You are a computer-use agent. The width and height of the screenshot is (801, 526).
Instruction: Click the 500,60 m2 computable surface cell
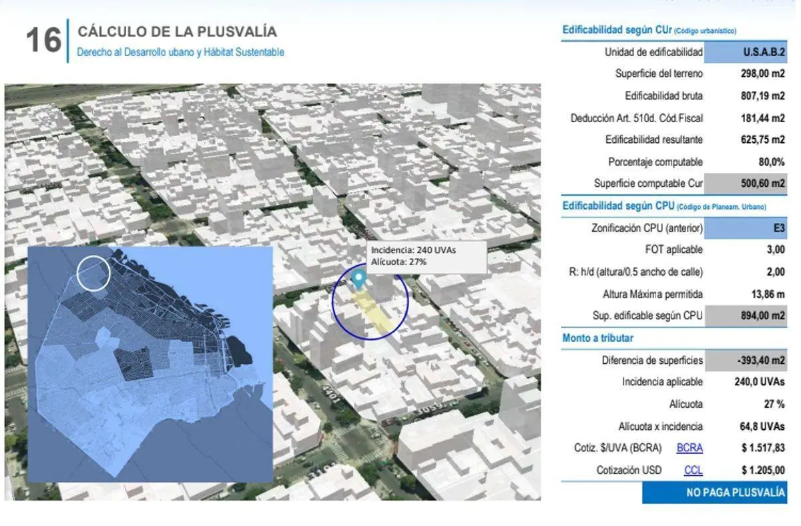click(746, 183)
